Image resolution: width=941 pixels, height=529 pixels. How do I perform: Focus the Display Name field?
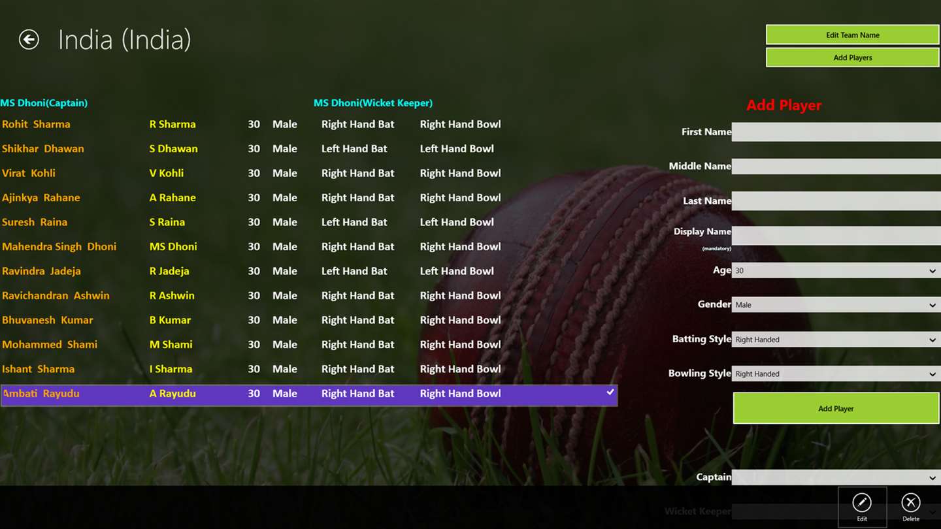point(836,236)
